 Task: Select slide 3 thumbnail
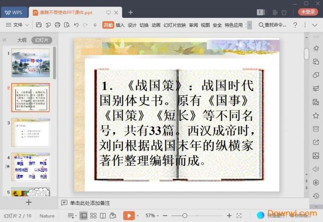tap(30, 132)
